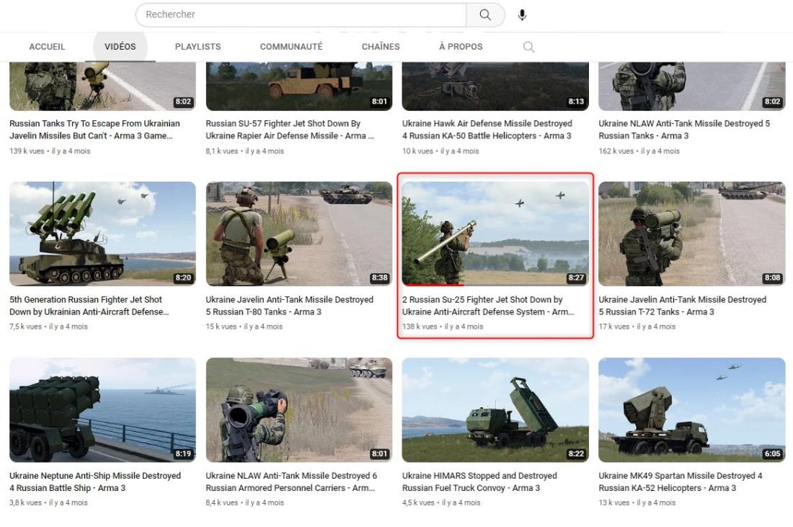Open thumbnail of Hawk Air Defense KA-50 video
Viewport: 793px width, 527px height.
[x=495, y=86]
